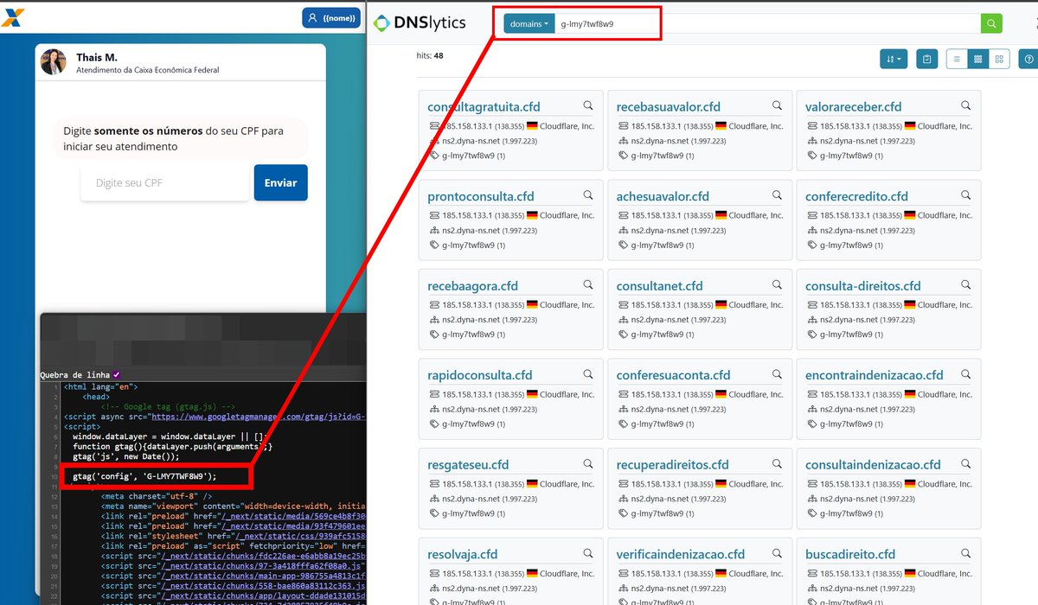Click IP 185.158.133.1 in resgateseu.cfd card

pos(467,484)
